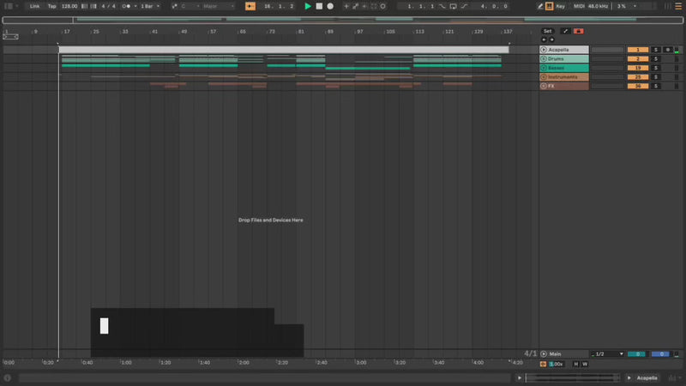Unfold the Drums group track

tap(544, 58)
